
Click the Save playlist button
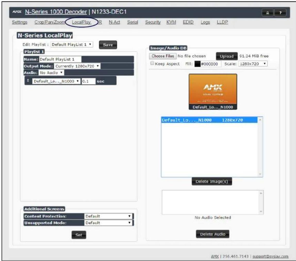tap(108, 45)
